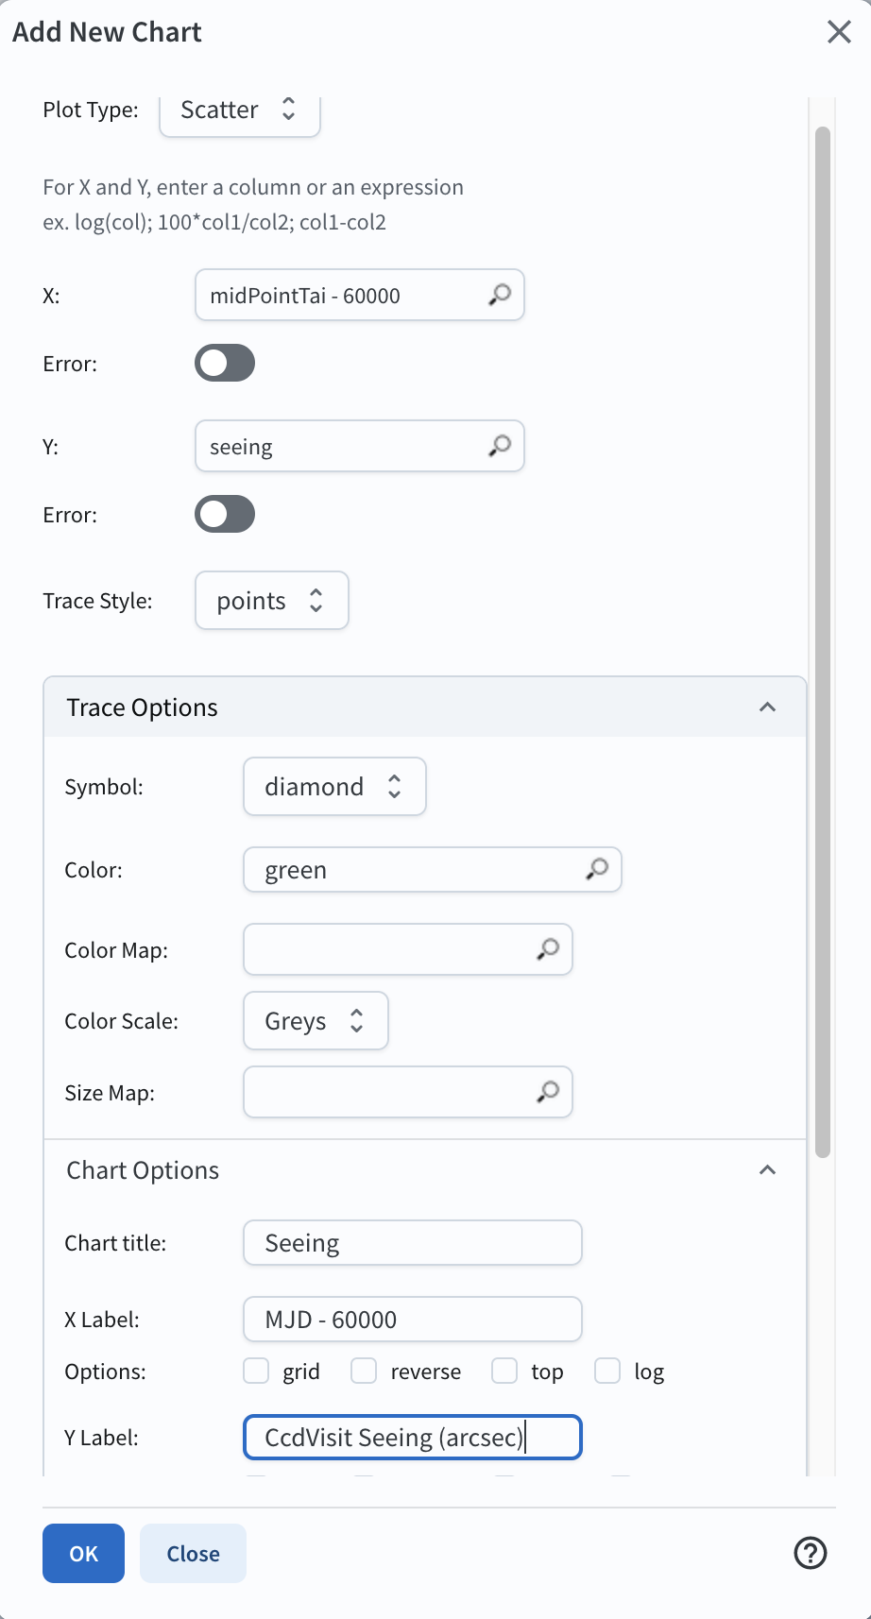Collapse the Trace Options section
The width and height of the screenshot is (871, 1619).
pyautogui.click(x=767, y=707)
